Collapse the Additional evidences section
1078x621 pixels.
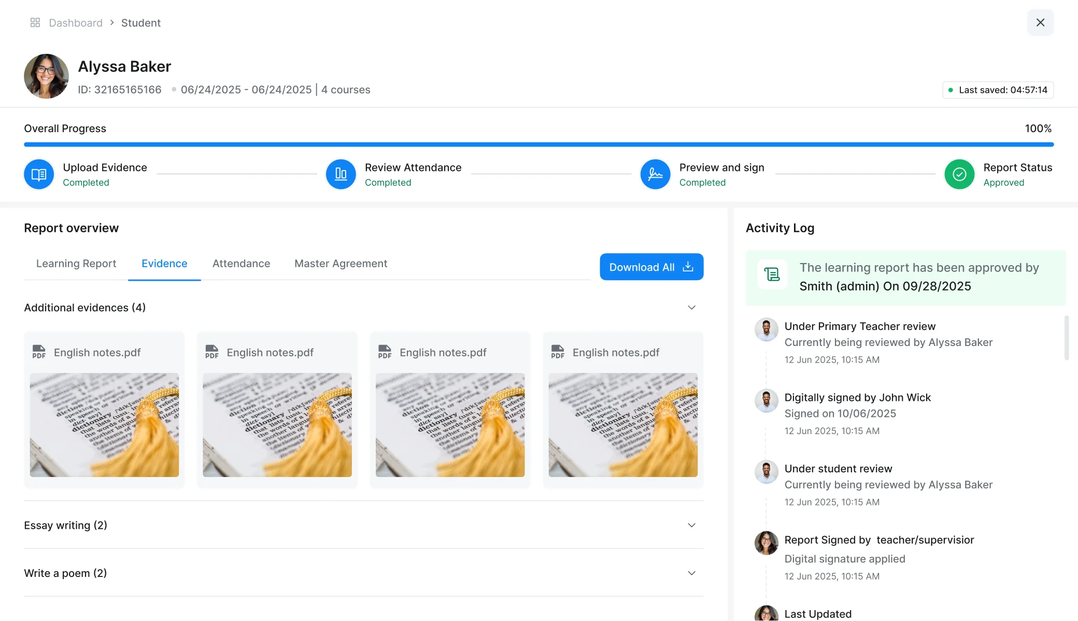point(691,308)
